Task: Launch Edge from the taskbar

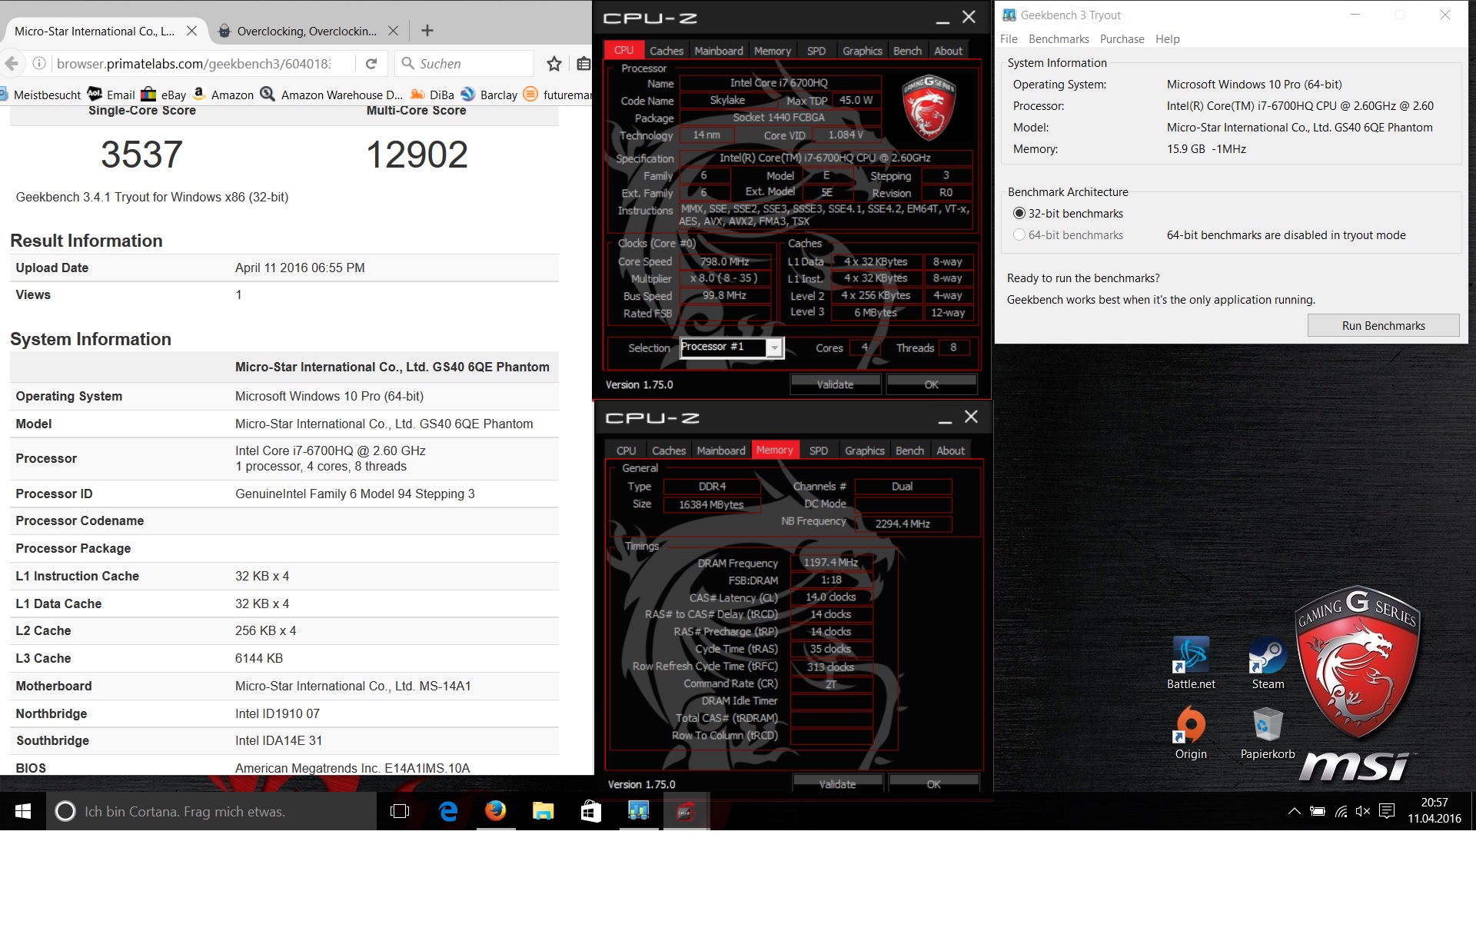Action: (x=448, y=811)
